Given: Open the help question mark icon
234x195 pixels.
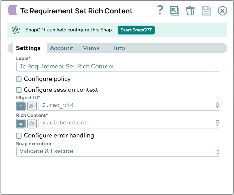Looking at the screenshot, I should 160,10.
